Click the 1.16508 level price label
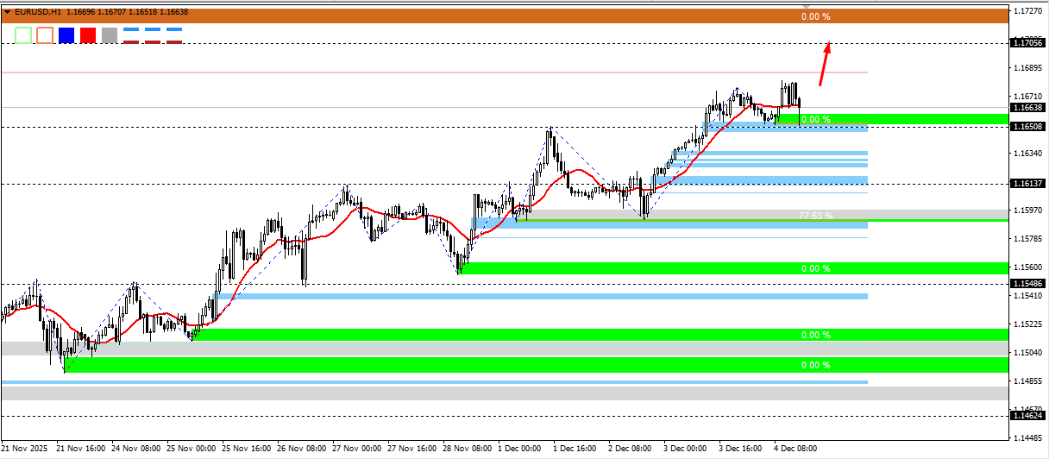 tap(1029, 127)
